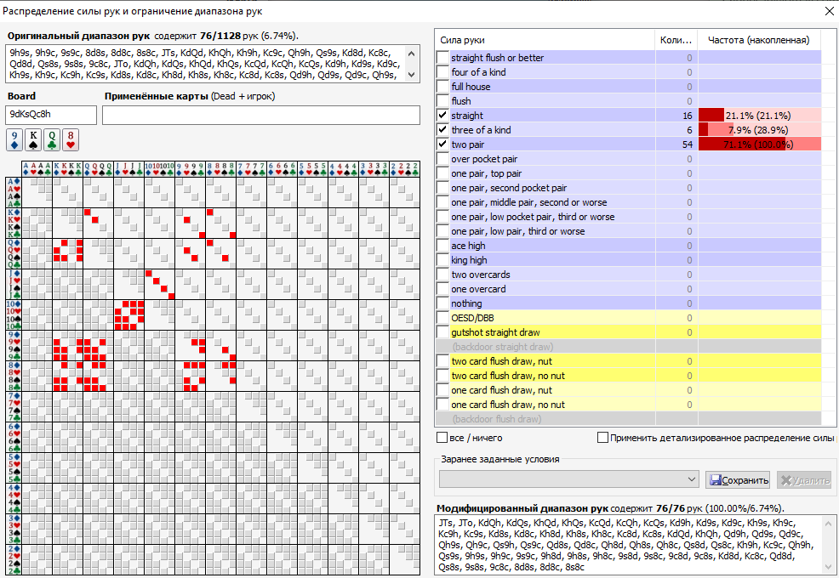Check the OESD/DBB draw option
Image resolution: width=839 pixels, height=578 pixels.
442,318
